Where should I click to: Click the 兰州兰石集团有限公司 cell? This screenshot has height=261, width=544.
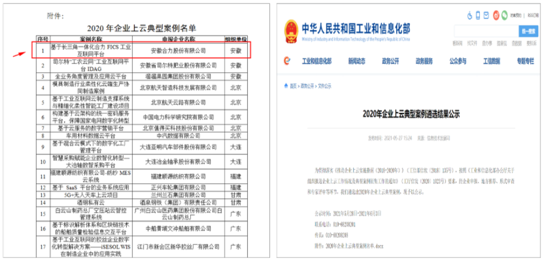point(178,195)
